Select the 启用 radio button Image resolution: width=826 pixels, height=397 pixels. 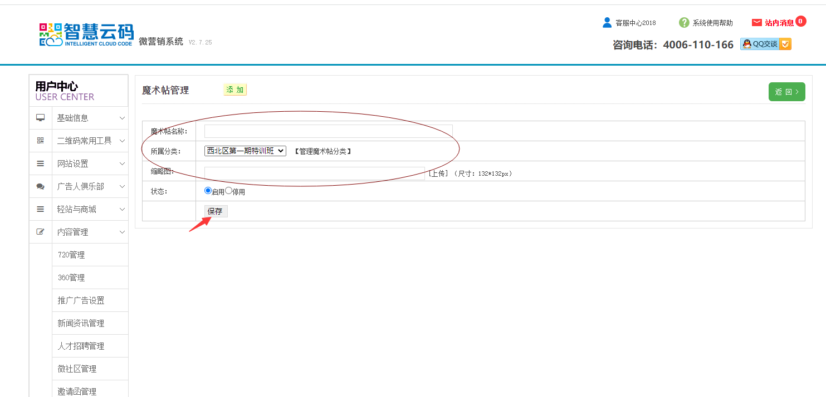pyautogui.click(x=208, y=191)
